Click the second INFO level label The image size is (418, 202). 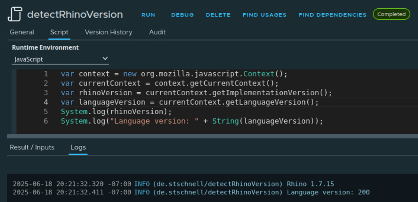[142, 192]
